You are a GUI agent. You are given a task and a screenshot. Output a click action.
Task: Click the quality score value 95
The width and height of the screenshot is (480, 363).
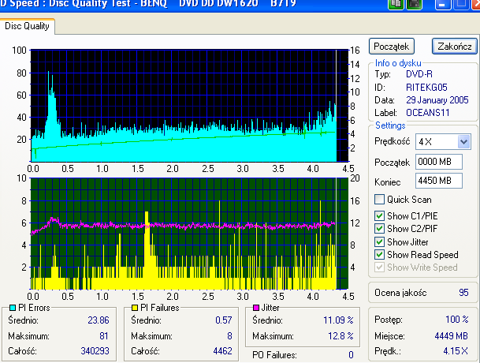tap(463, 293)
